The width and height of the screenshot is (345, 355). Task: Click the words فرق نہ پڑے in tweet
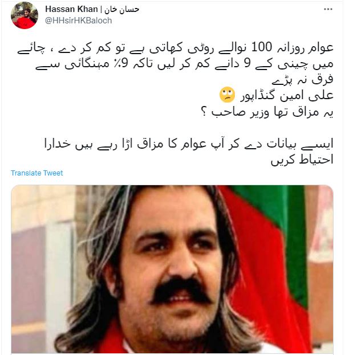point(302,80)
